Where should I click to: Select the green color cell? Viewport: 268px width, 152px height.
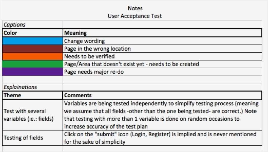point(32,64)
